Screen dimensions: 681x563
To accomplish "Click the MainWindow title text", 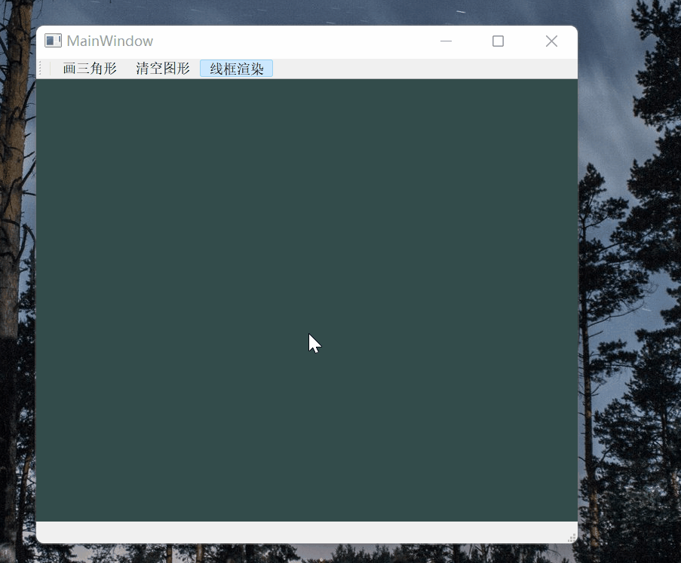I will (x=109, y=41).
